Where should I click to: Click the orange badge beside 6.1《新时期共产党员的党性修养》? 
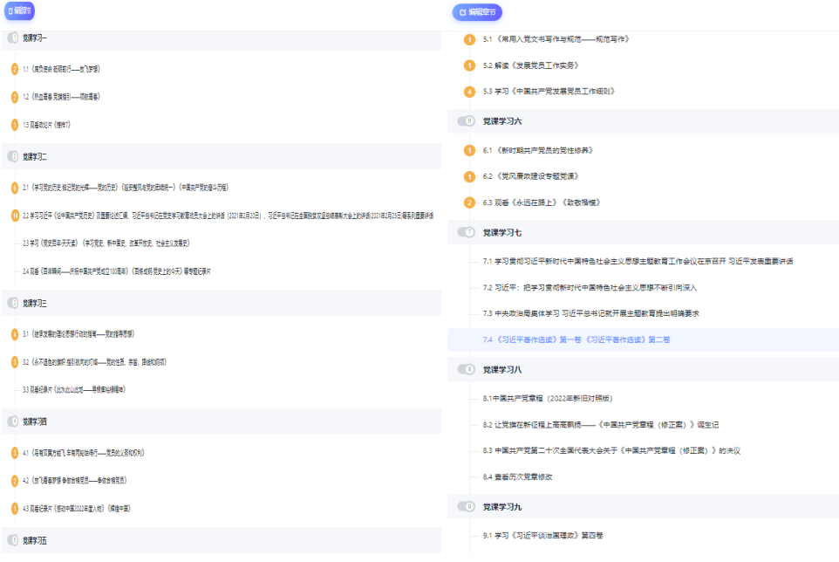(470, 150)
